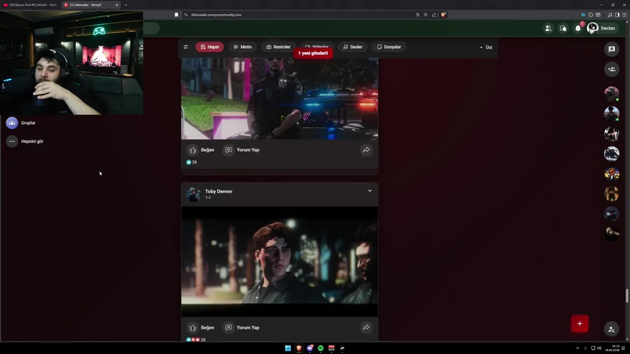Open second contact avatar in right sidebar
Image resolution: width=630 pixels, height=354 pixels.
click(x=612, y=114)
